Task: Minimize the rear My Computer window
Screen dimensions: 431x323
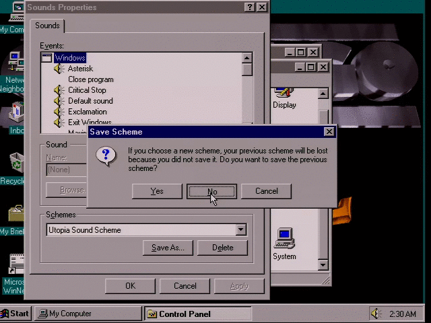Action: [290, 52]
